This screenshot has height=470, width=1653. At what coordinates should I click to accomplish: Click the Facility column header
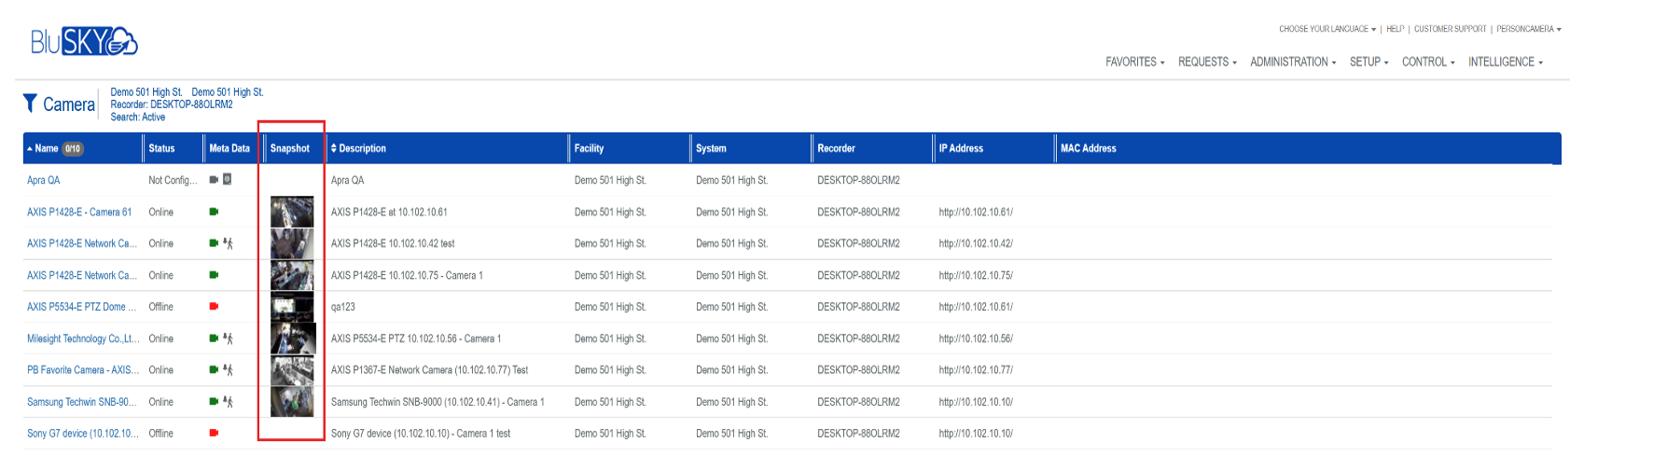pyautogui.click(x=589, y=148)
